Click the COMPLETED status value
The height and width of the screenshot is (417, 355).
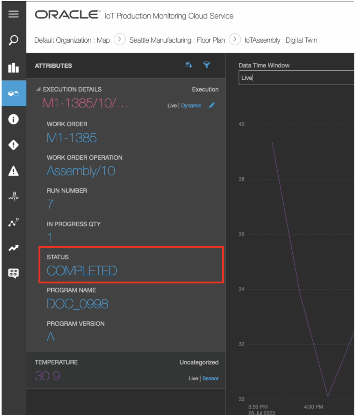[82, 271]
